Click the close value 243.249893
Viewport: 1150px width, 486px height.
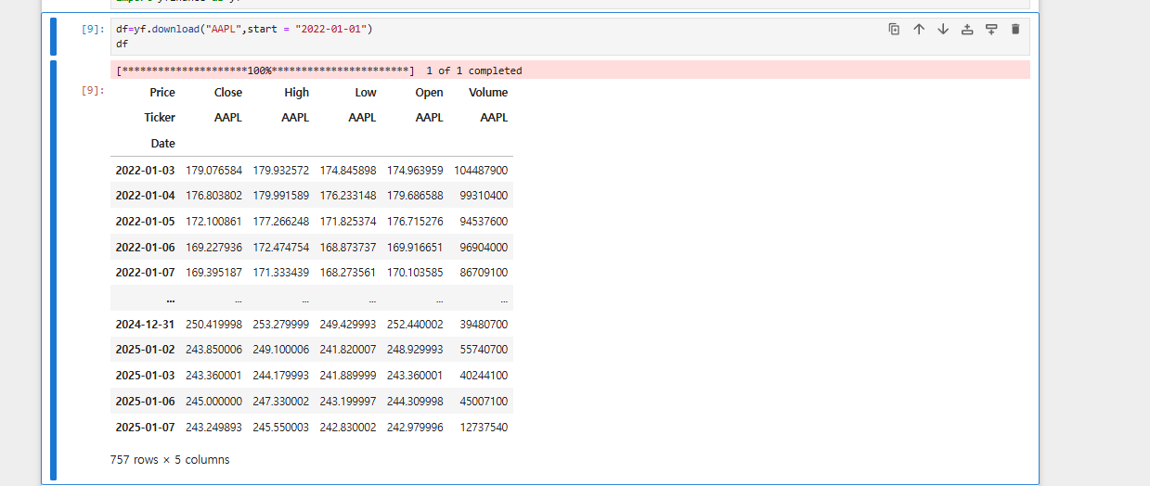pos(214,428)
